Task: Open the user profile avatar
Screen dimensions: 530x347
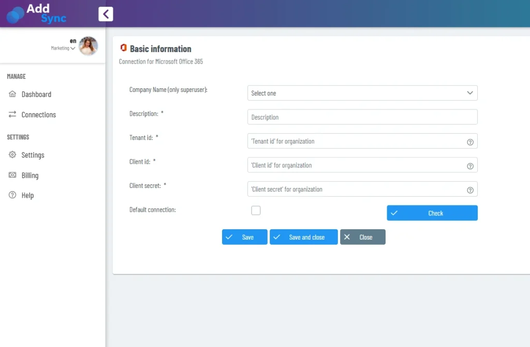Action: pos(88,45)
